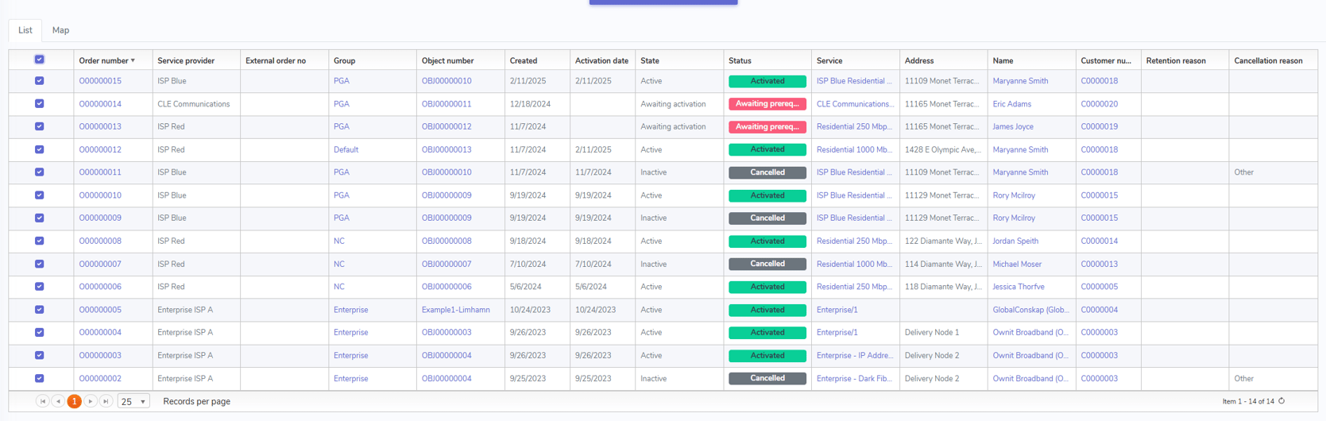
Task: Open customer Michael Moser
Action: (1017, 264)
